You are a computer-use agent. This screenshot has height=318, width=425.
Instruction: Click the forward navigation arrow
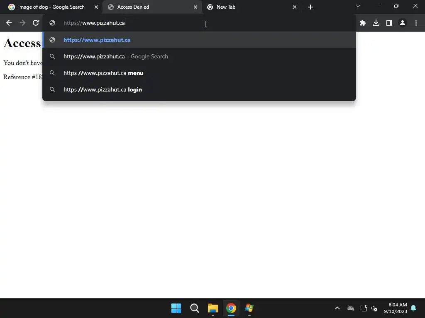pos(22,23)
